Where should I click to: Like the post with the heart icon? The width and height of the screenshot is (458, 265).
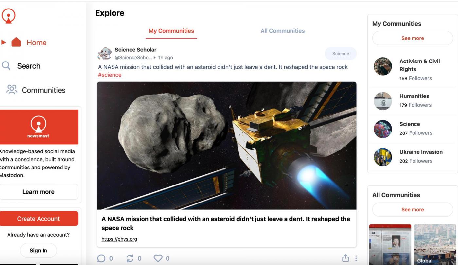158,258
